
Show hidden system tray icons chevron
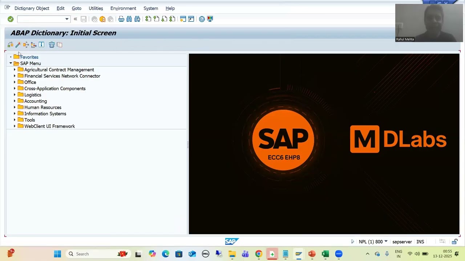pos(367,254)
